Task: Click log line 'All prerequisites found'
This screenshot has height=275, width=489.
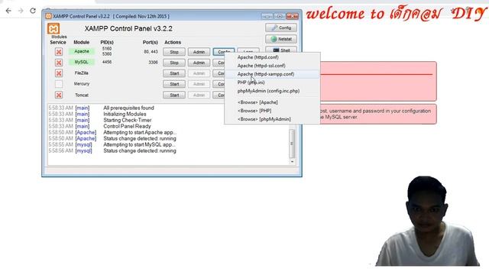Action: point(128,108)
